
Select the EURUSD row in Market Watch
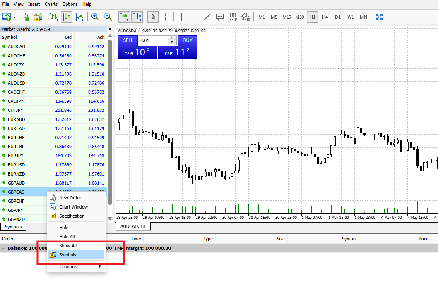(53, 165)
